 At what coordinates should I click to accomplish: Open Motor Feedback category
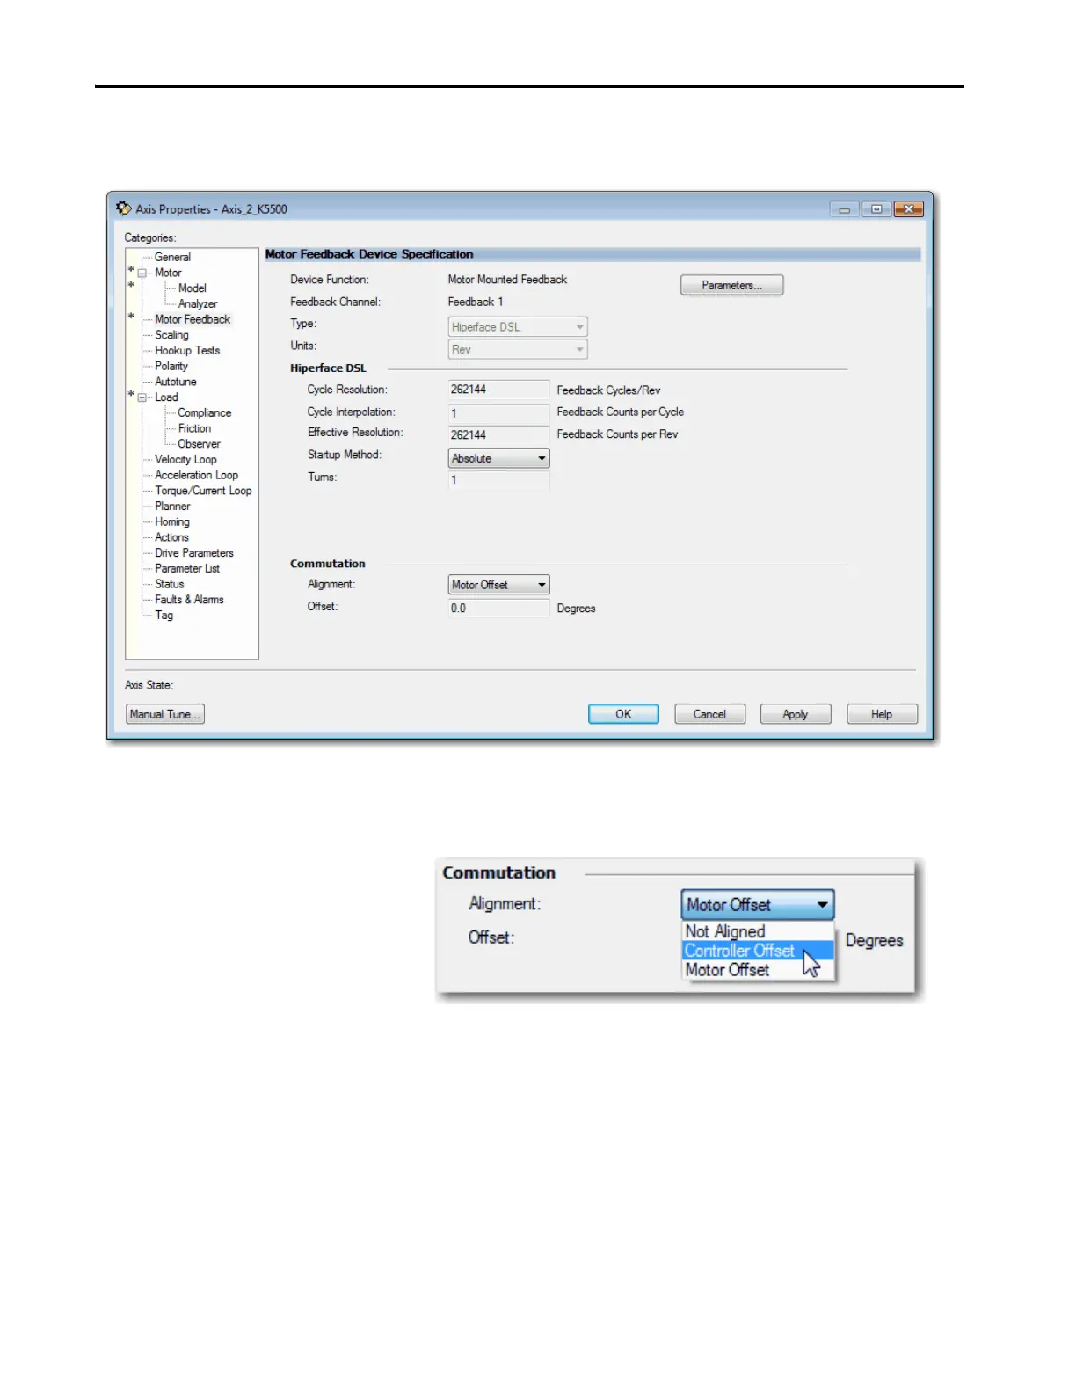point(193,320)
